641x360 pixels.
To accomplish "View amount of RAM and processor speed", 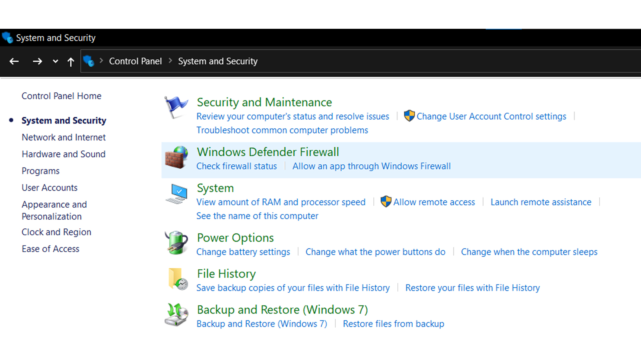I will [x=281, y=202].
